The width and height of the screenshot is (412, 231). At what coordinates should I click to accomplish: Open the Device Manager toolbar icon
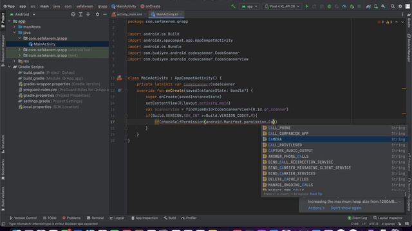(376, 6)
